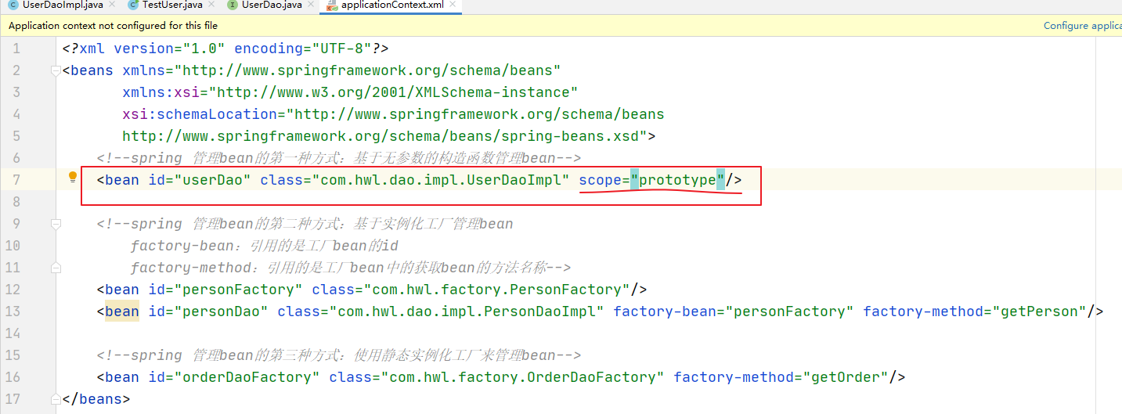Switch to the UserDao.java tab

272,5
